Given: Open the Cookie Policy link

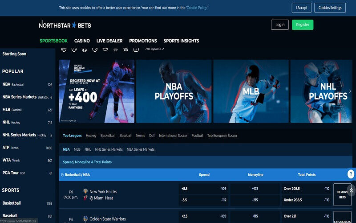Looking at the screenshot, I should (x=197, y=8).
